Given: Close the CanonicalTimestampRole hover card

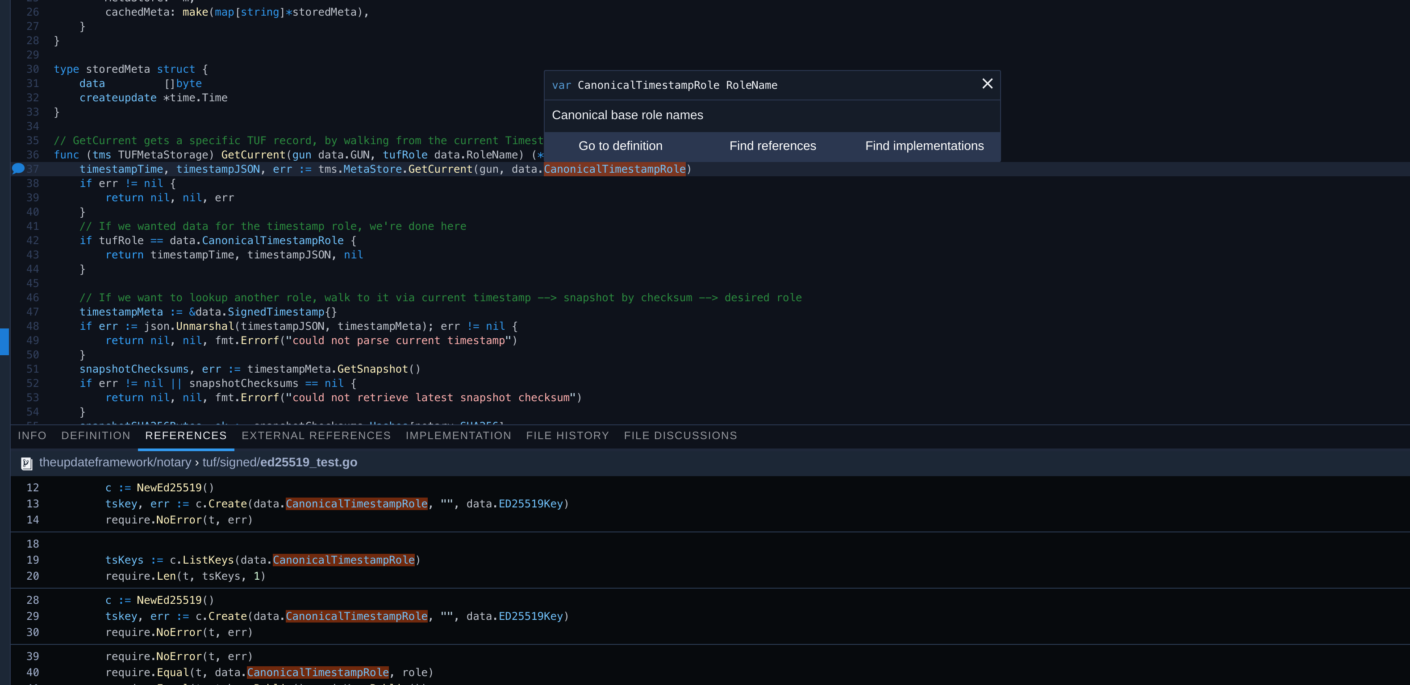Looking at the screenshot, I should [x=988, y=84].
